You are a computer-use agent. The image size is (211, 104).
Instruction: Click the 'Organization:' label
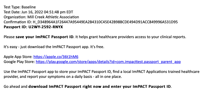tap(15, 17)
